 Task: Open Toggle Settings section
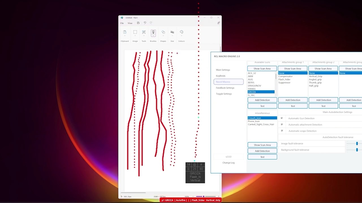pyautogui.click(x=224, y=94)
